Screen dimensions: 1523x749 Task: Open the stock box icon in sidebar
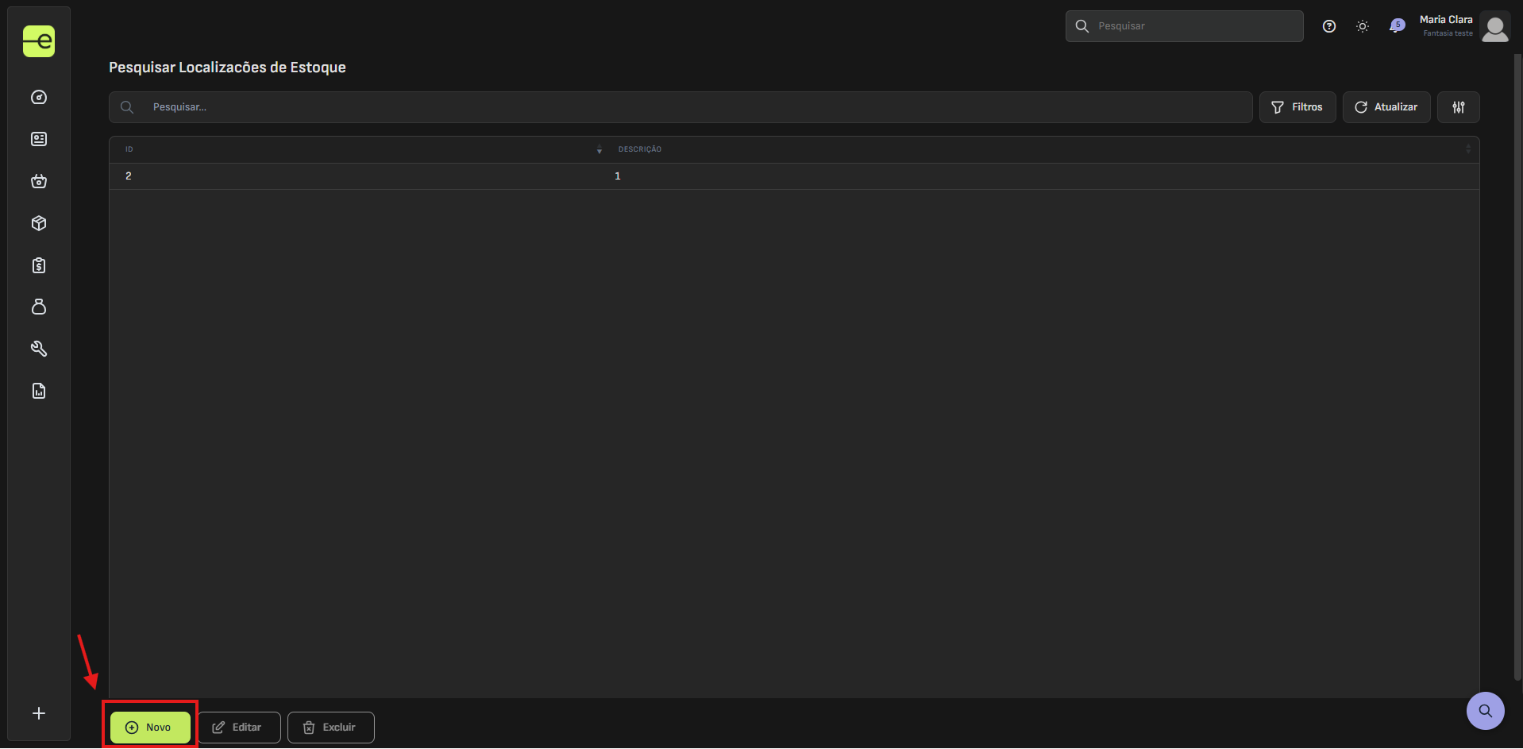39,224
